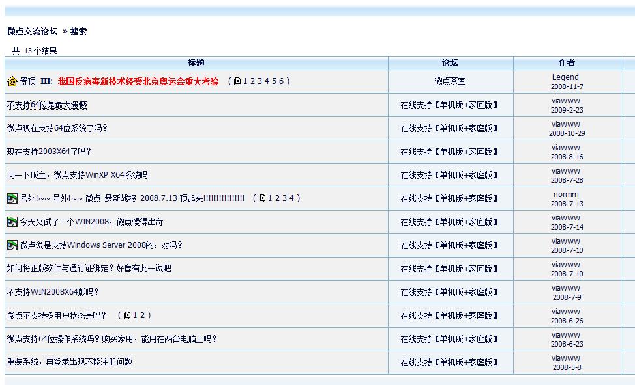Open author viawww dated 2008-7-28

tap(566, 171)
